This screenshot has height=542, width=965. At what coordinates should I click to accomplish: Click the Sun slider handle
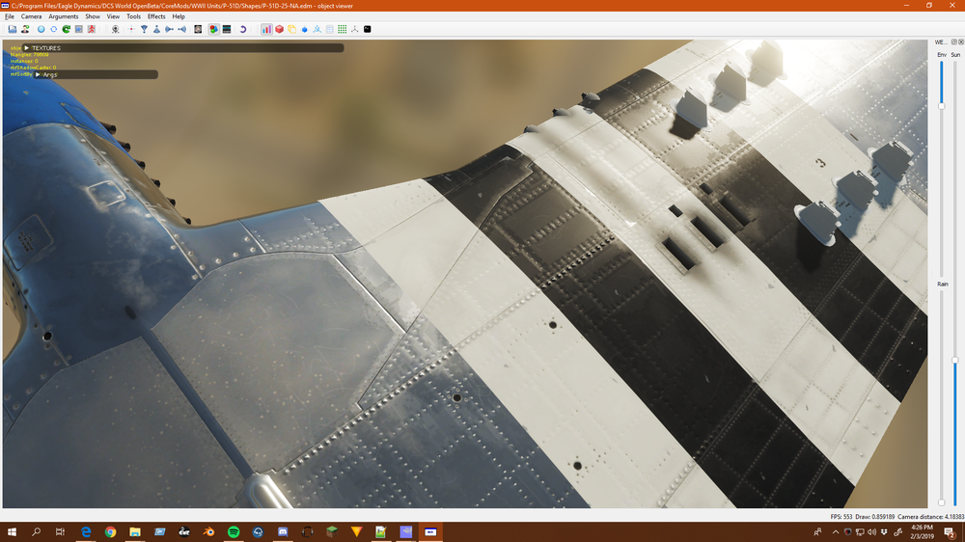tap(955, 361)
